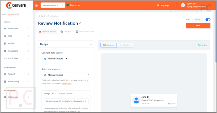Screen dimensions: 217x113
Task: Click the green Pixel active indicator
Action: [x=68, y=5]
